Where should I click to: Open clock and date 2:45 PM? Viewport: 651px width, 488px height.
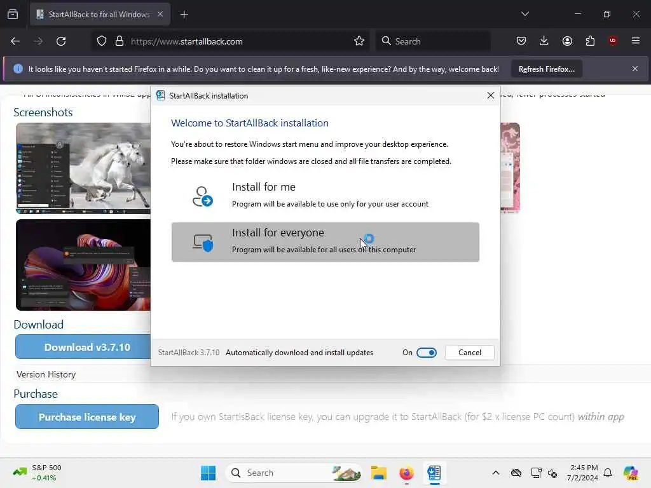[582, 473]
